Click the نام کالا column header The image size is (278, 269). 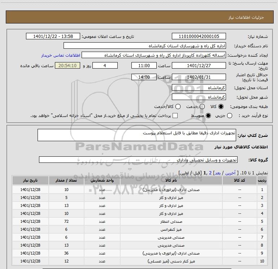[x=171, y=180]
